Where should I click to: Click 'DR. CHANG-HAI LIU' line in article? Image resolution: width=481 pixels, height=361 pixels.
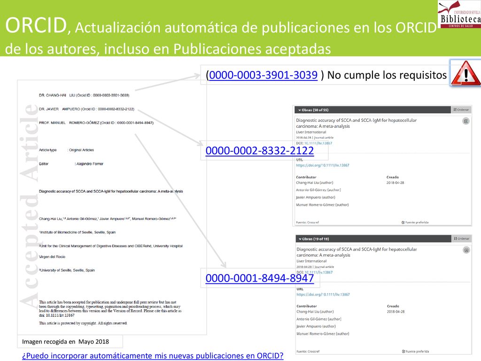84,95
